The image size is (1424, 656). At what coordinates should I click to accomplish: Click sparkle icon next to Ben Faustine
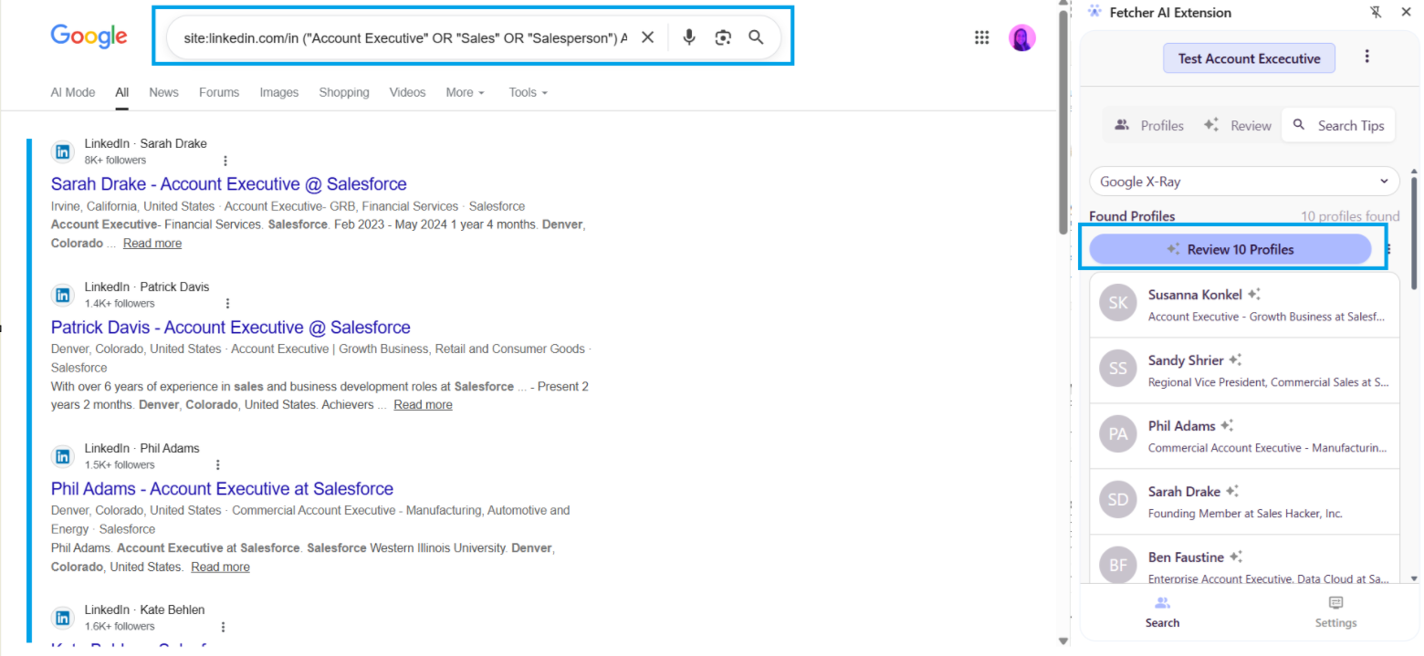pyautogui.click(x=1235, y=557)
